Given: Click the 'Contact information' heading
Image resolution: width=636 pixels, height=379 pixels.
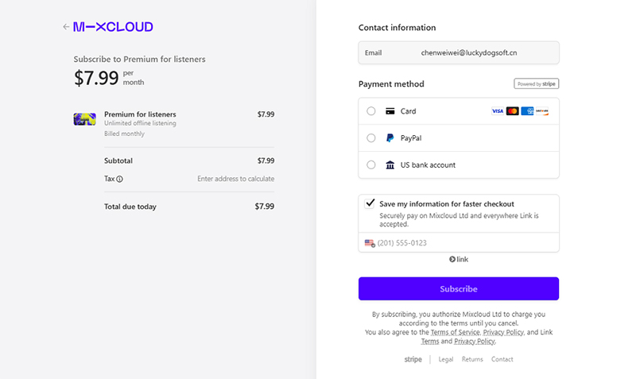Looking at the screenshot, I should 397,28.
